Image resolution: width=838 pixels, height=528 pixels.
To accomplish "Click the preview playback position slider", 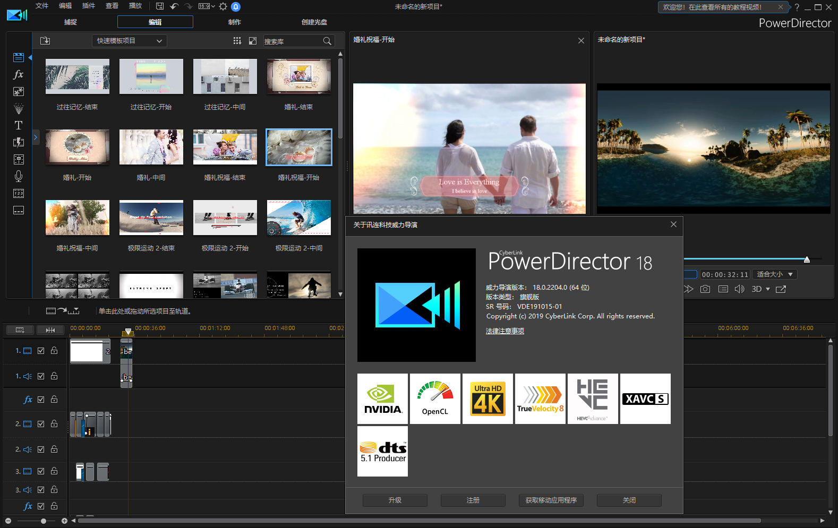I will coord(807,259).
